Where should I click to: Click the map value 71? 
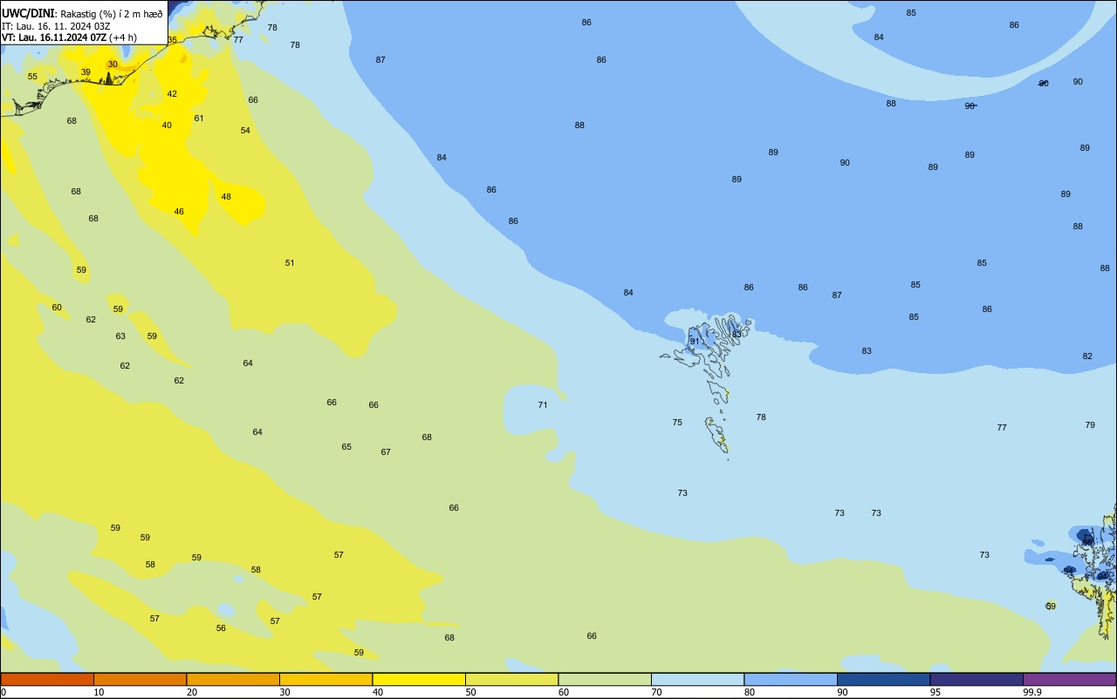click(543, 405)
